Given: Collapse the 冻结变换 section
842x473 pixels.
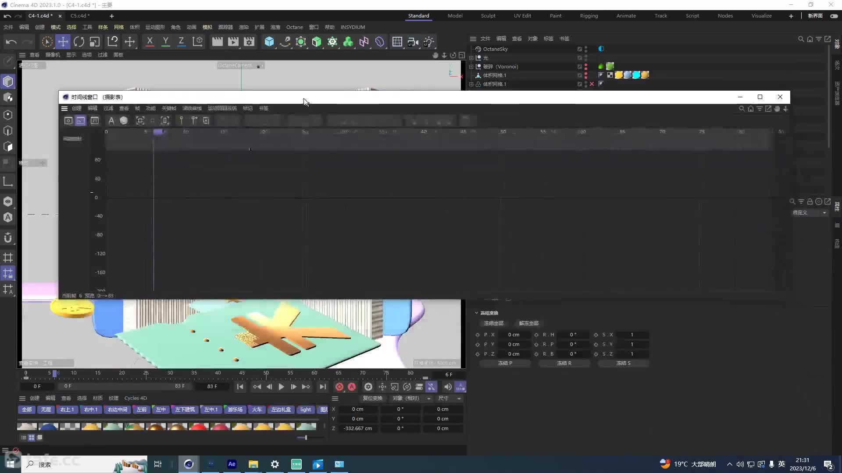Looking at the screenshot, I should [x=477, y=313].
